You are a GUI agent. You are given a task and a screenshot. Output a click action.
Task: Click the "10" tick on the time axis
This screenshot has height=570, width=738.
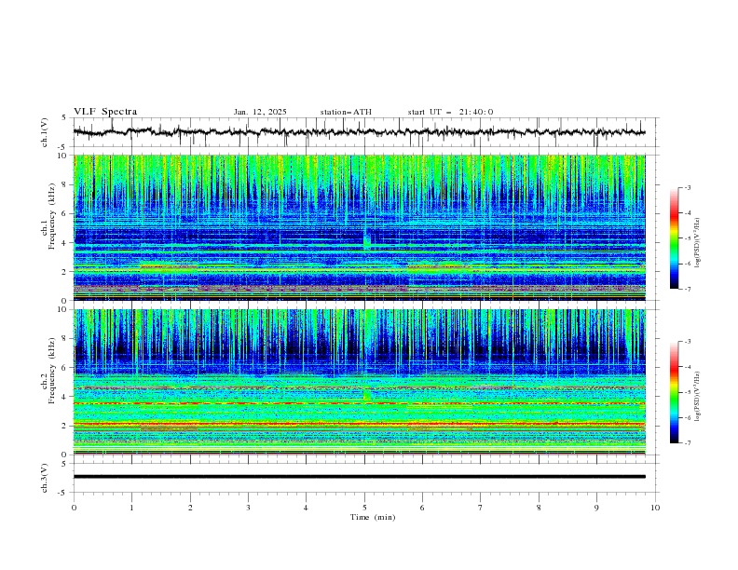click(655, 508)
